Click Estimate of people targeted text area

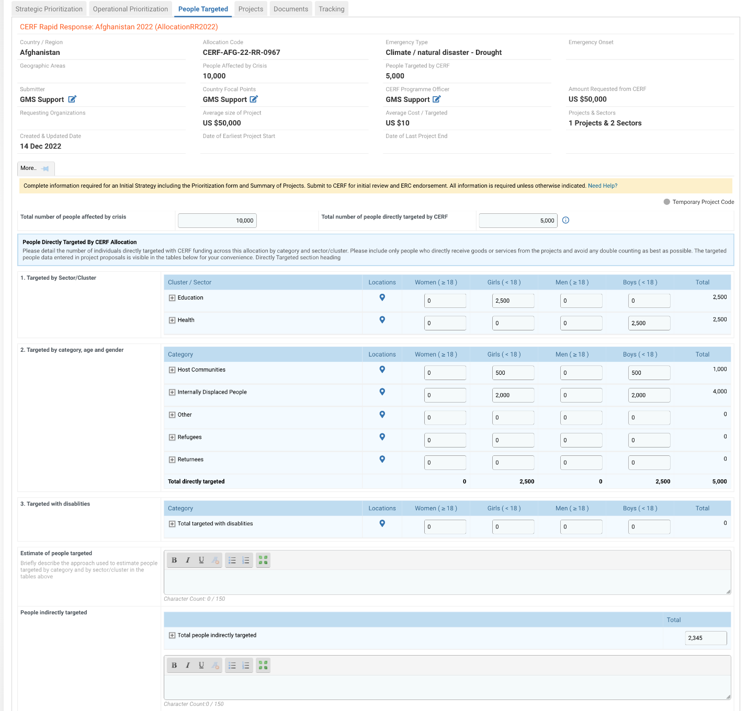(447, 582)
